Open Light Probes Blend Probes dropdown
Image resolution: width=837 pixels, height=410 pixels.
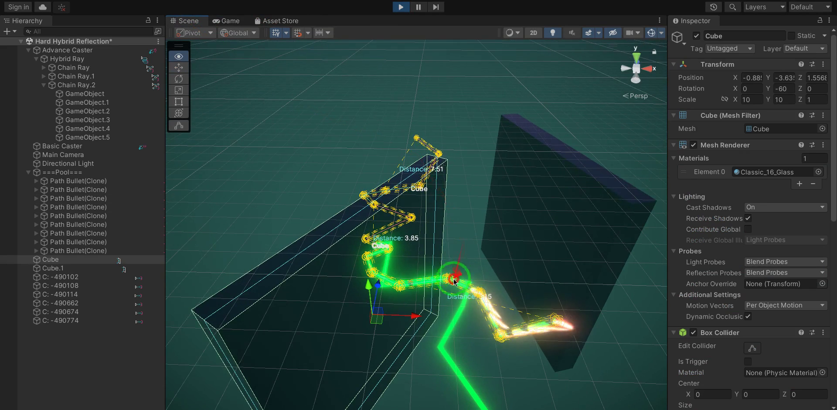[x=786, y=262]
